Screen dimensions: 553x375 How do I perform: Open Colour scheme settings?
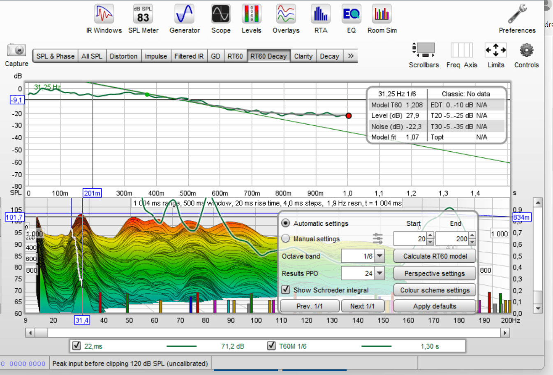[x=435, y=290]
